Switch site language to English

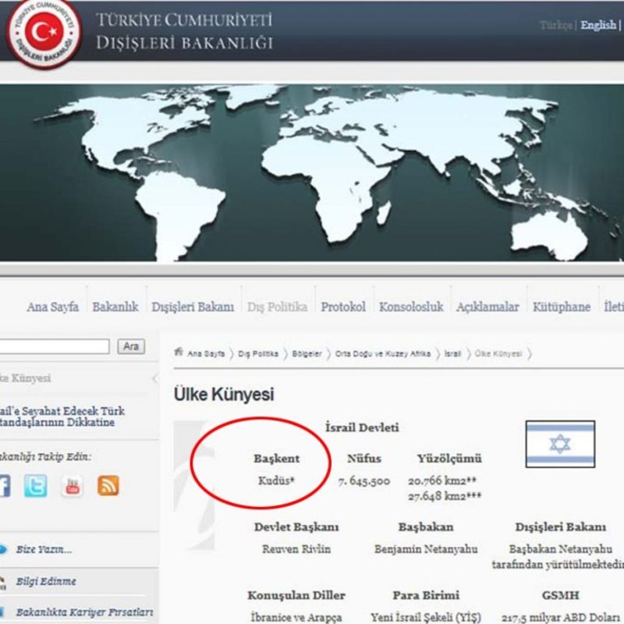pos(598,25)
